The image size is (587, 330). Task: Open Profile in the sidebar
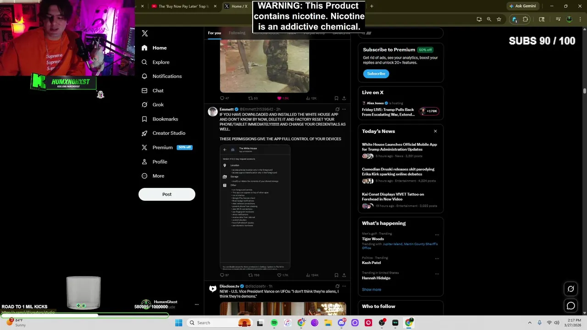click(x=155, y=161)
